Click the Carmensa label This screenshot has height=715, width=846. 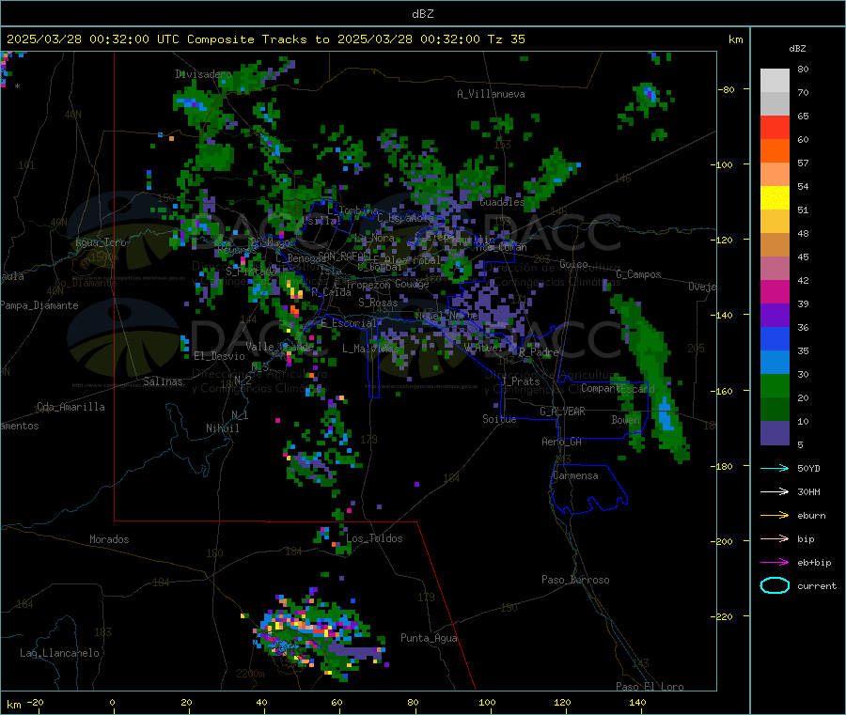(x=575, y=475)
